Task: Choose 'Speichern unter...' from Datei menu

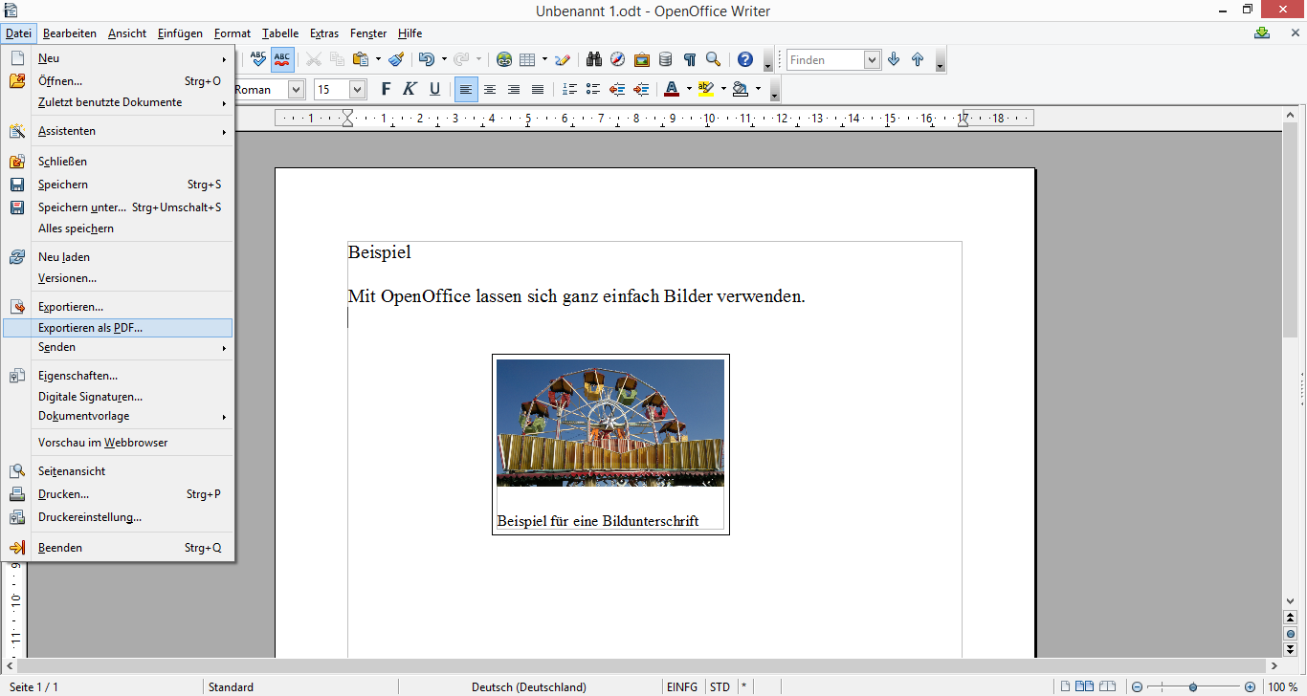Action: [x=81, y=207]
